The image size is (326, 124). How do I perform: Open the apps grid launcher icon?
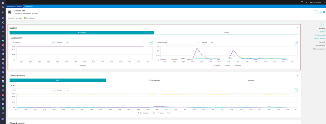point(3,12)
